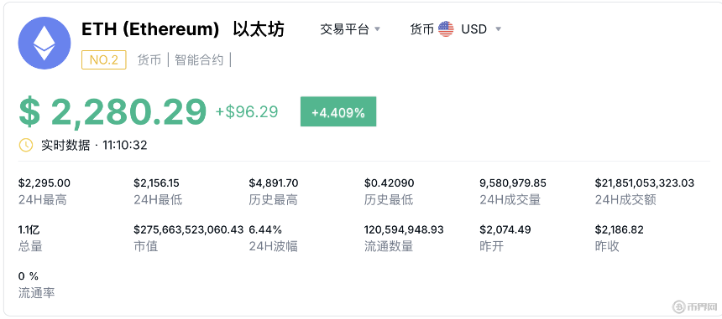Click the 24H波幅 label
This screenshot has width=722, height=319.
tap(273, 246)
